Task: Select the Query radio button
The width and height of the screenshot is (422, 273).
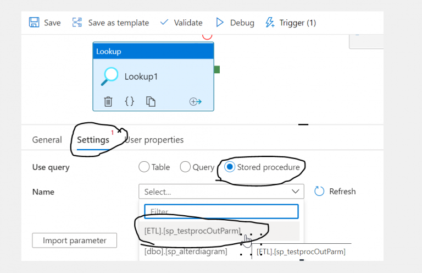Action: pos(185,167)
